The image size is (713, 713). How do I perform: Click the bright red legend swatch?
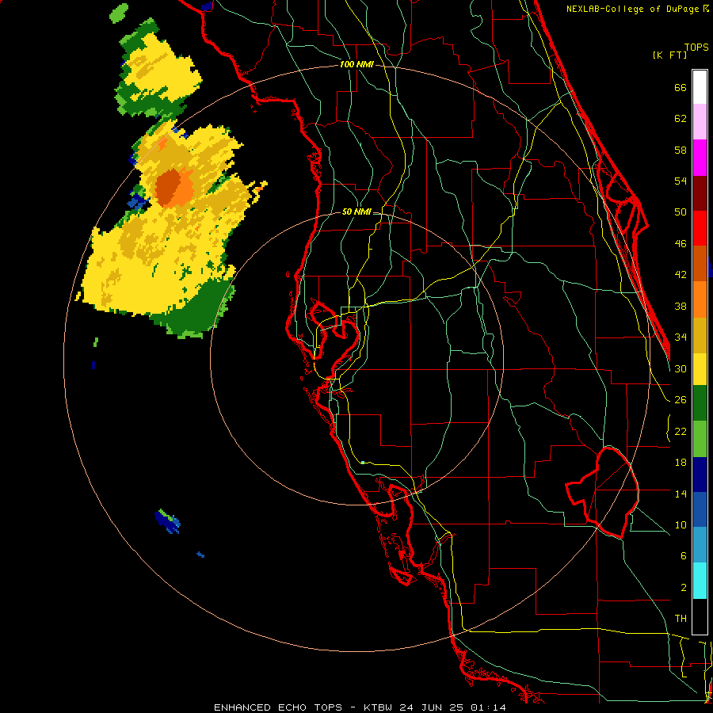[700, 228]
